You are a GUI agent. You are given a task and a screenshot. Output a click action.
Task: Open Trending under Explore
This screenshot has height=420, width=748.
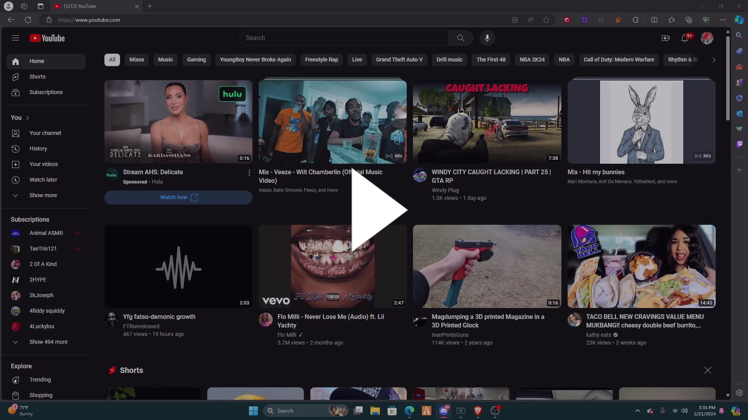click(x=40, y=380)
